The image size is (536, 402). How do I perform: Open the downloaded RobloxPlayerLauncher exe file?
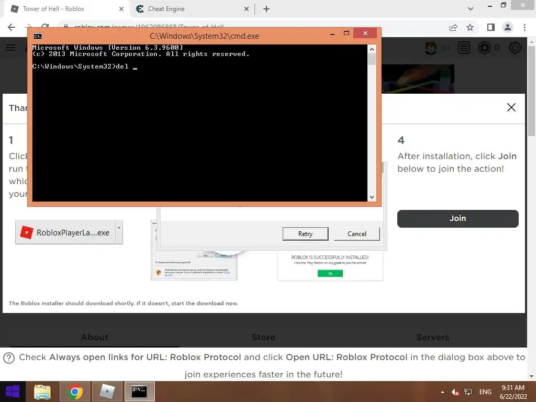pyautogui.click(x=65, y=232)
